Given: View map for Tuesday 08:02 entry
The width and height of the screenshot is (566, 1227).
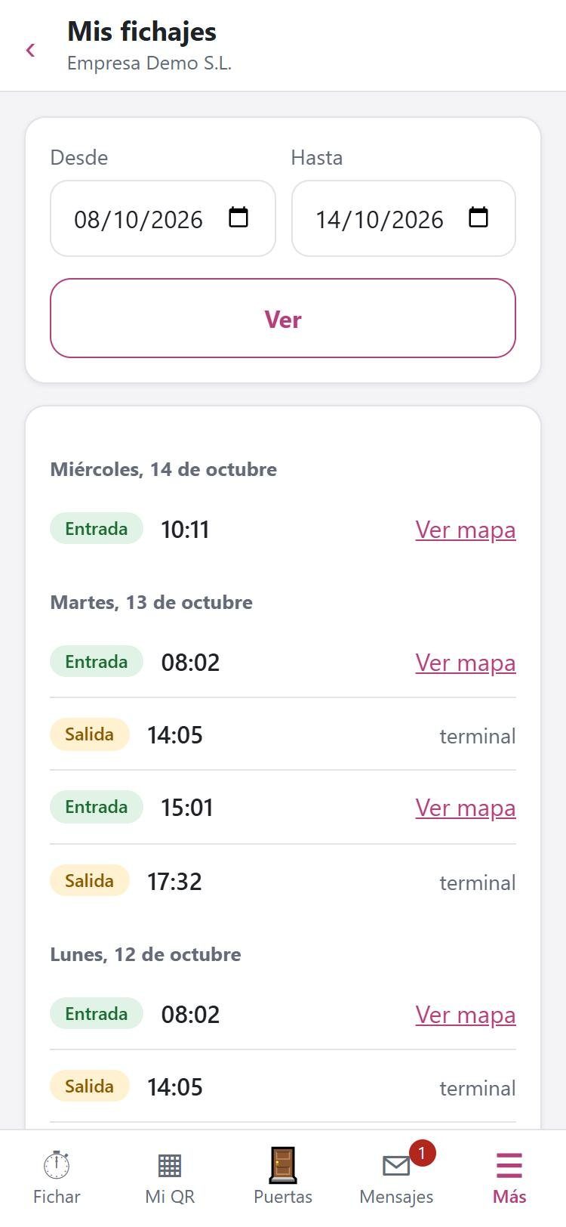Looking at the screenshot, I should pyautogui.click(x=466, y=663).
